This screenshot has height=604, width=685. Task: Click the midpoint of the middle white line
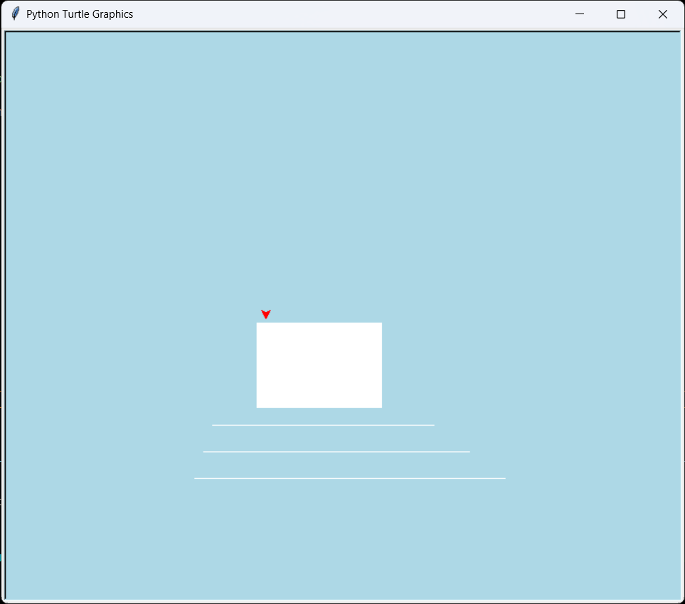pos(336,451)
